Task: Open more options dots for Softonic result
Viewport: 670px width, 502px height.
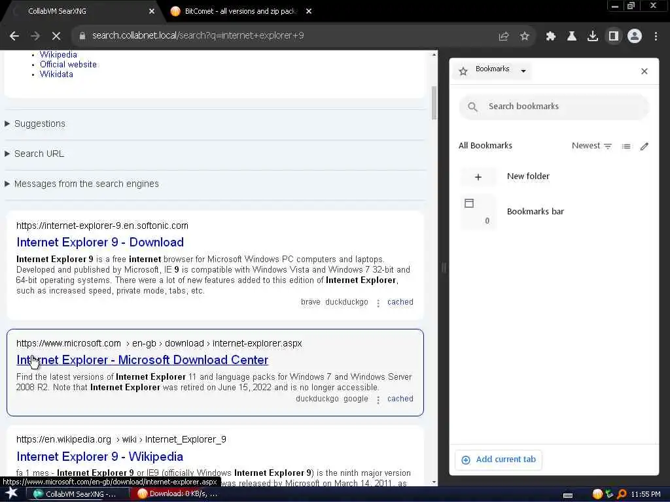Action: 378,303
